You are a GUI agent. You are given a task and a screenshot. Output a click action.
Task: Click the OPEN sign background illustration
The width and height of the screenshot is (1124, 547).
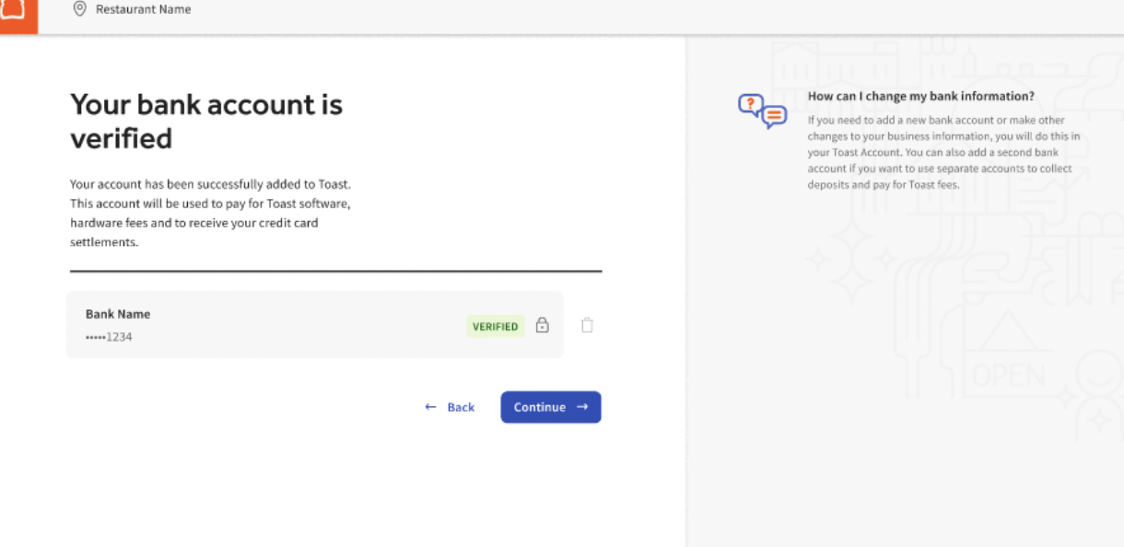tap(1010, 374)
